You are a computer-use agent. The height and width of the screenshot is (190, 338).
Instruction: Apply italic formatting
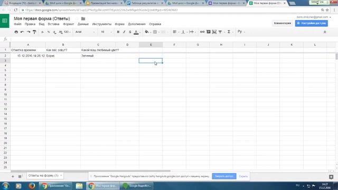[x=124, y=32]
